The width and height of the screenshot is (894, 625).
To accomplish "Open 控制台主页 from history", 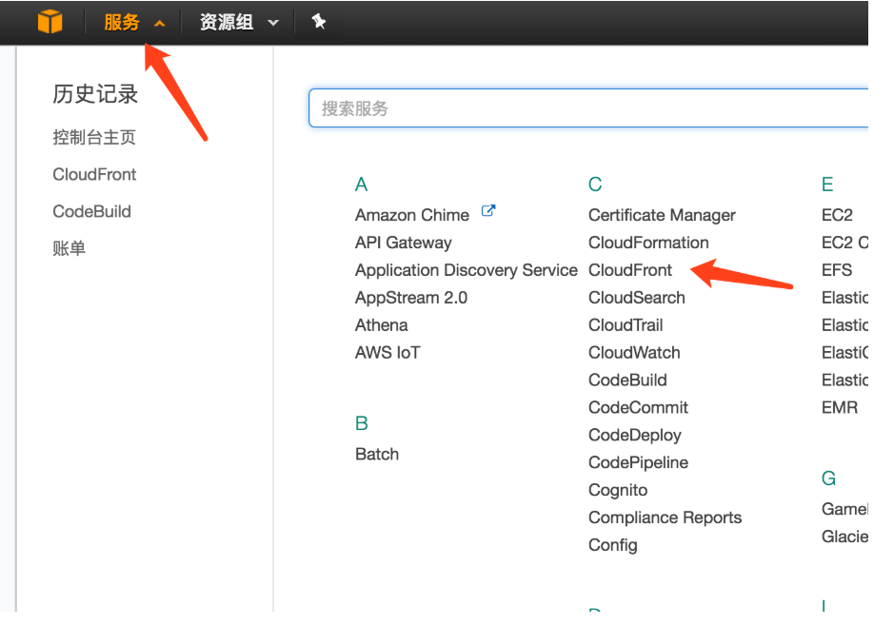I will coord(94,137).
